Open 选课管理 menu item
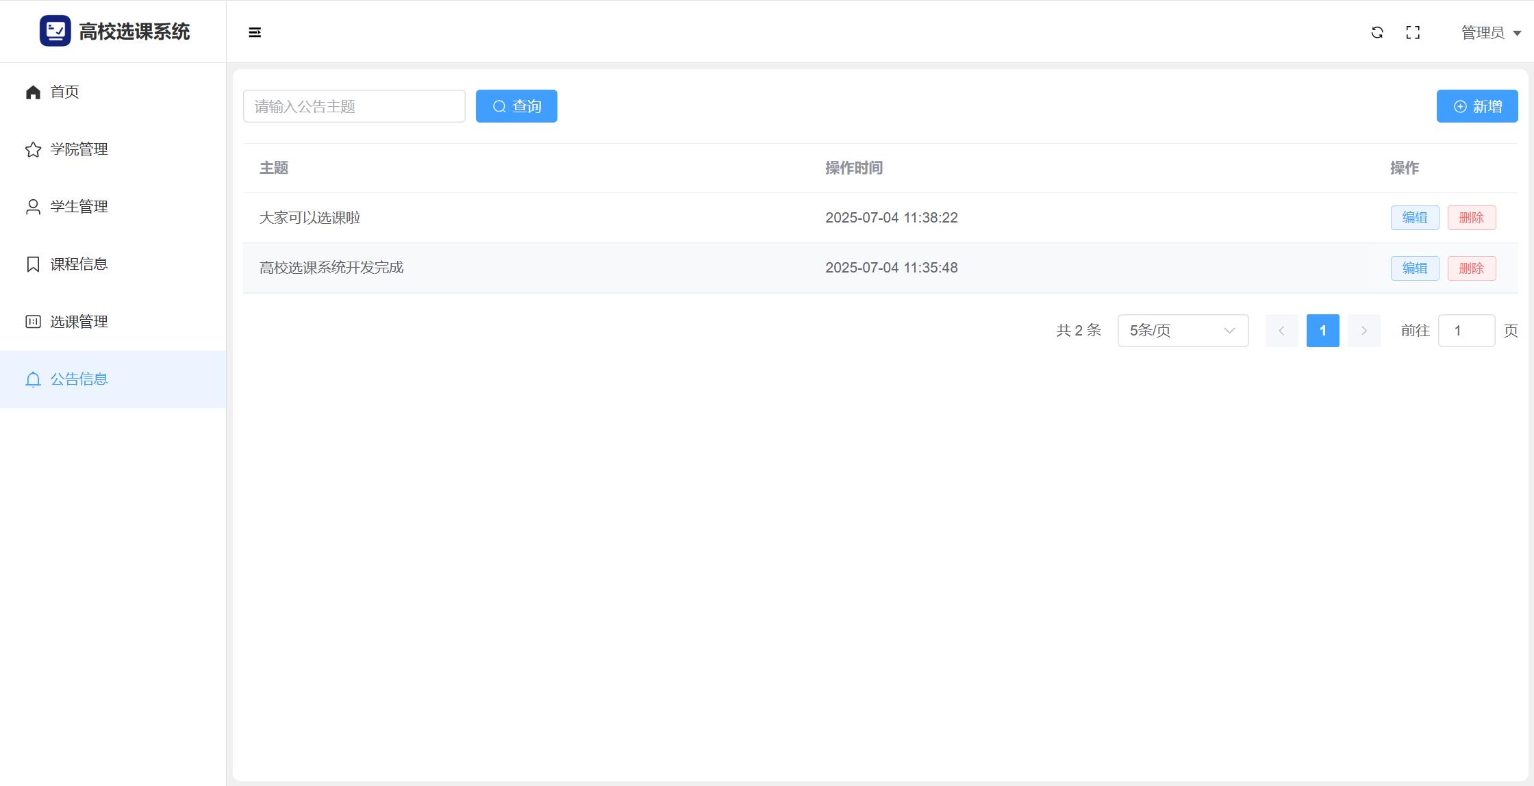The height and width of the screenshot is (786, 1534). point(79,322)
